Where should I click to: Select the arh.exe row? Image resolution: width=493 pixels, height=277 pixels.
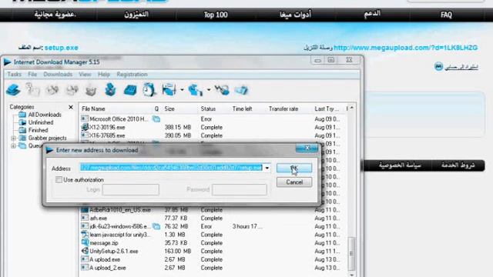pyautogui.click(x=214, y=218)
